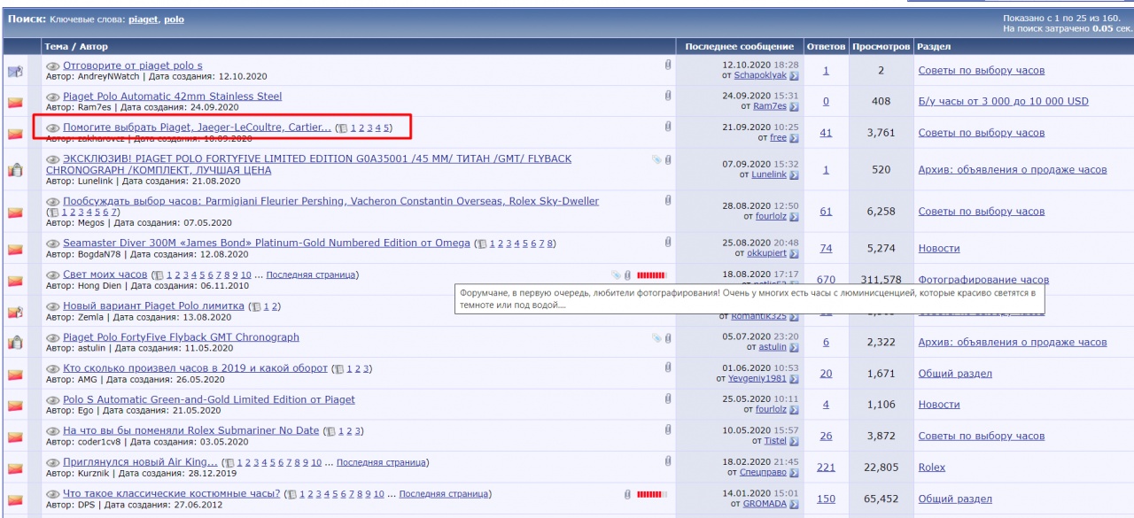
Task: Click the envelope status icon of the Seamaster Diver row
Action: [x=15, y=249]
